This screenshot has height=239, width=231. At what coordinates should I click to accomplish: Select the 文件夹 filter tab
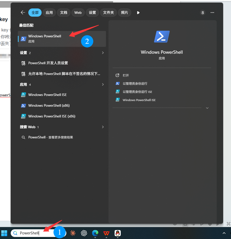point(108,13)
